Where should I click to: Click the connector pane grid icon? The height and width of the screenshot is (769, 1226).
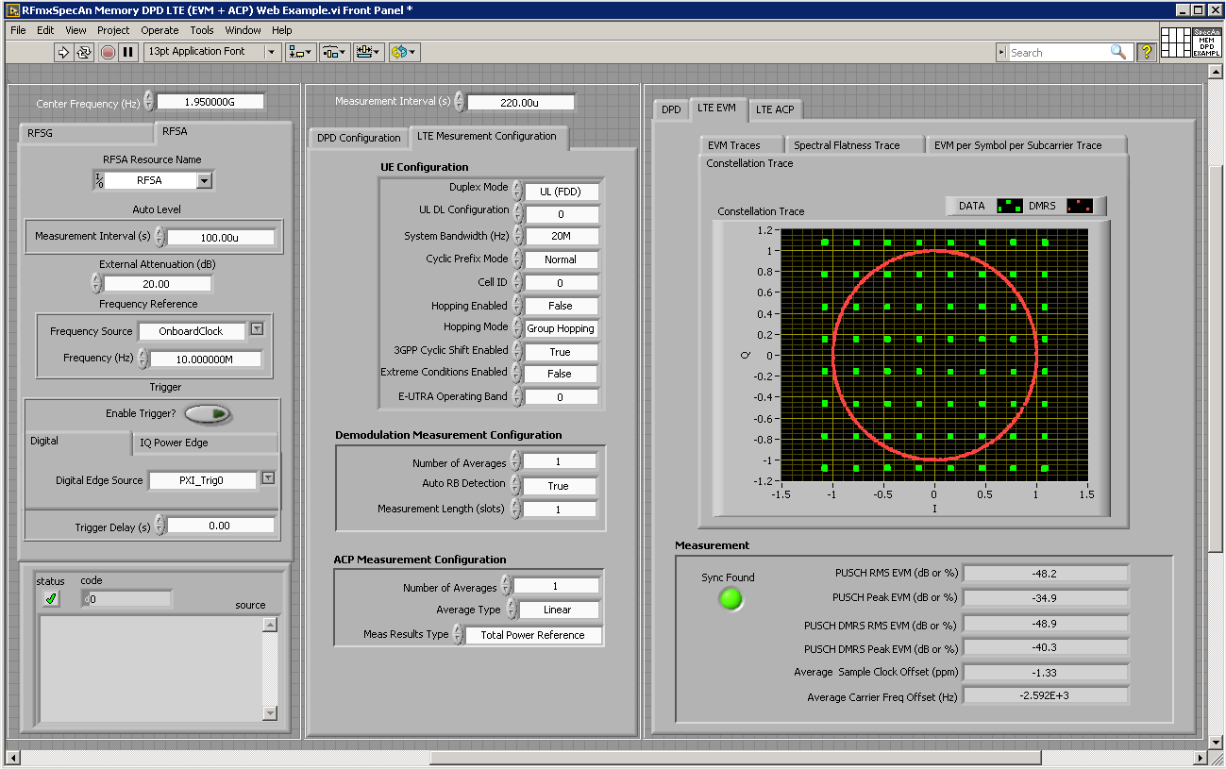[1175, 42]
